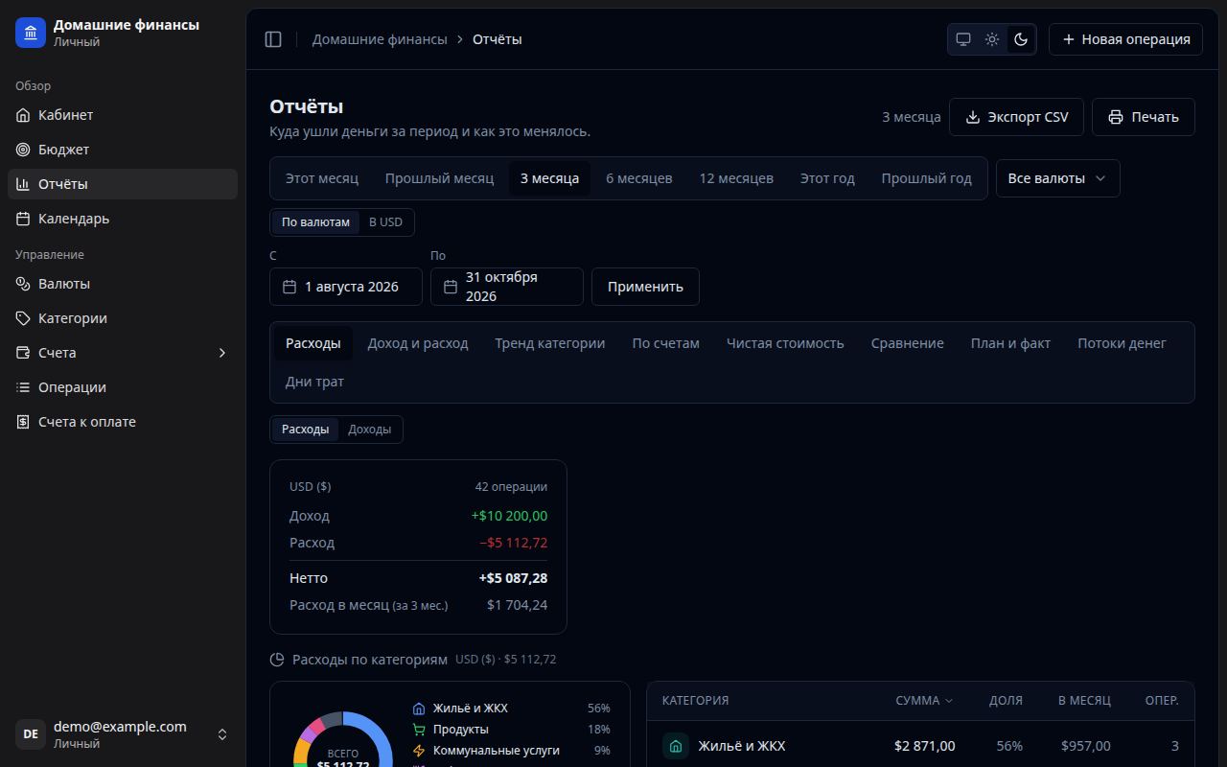Click the Продукты legend entry

[511, 730]
